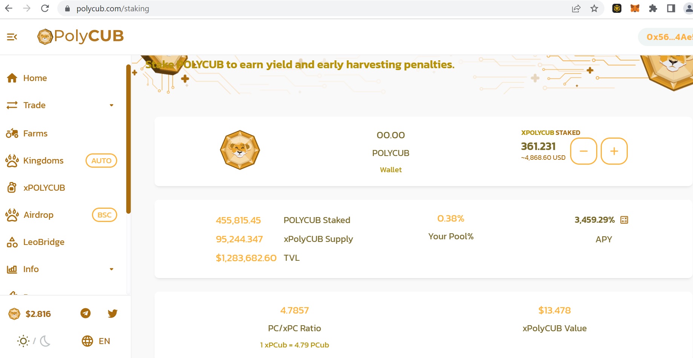This screenshot has height=358, width=693.
Task: Toggle the browser side panel icon
Action: click(x=671, y=8)
